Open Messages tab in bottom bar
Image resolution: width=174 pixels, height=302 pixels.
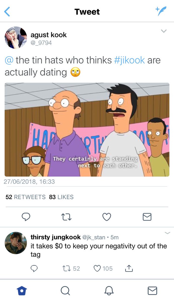(x=152, y=291)
